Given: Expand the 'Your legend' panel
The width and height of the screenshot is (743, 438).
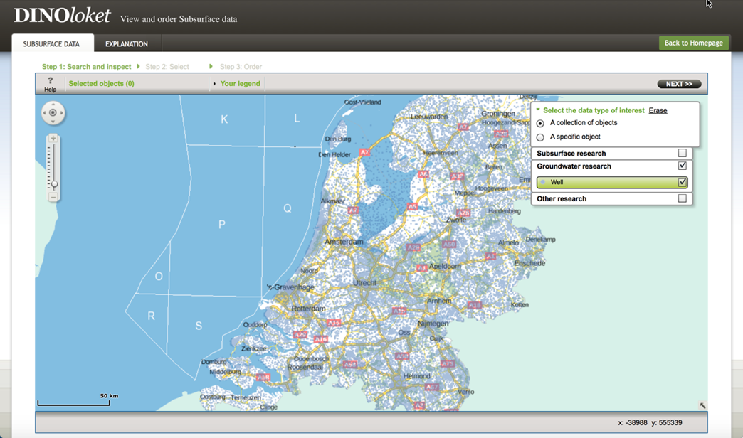Looking at the screenshot, I should click(x=240, y=84).
